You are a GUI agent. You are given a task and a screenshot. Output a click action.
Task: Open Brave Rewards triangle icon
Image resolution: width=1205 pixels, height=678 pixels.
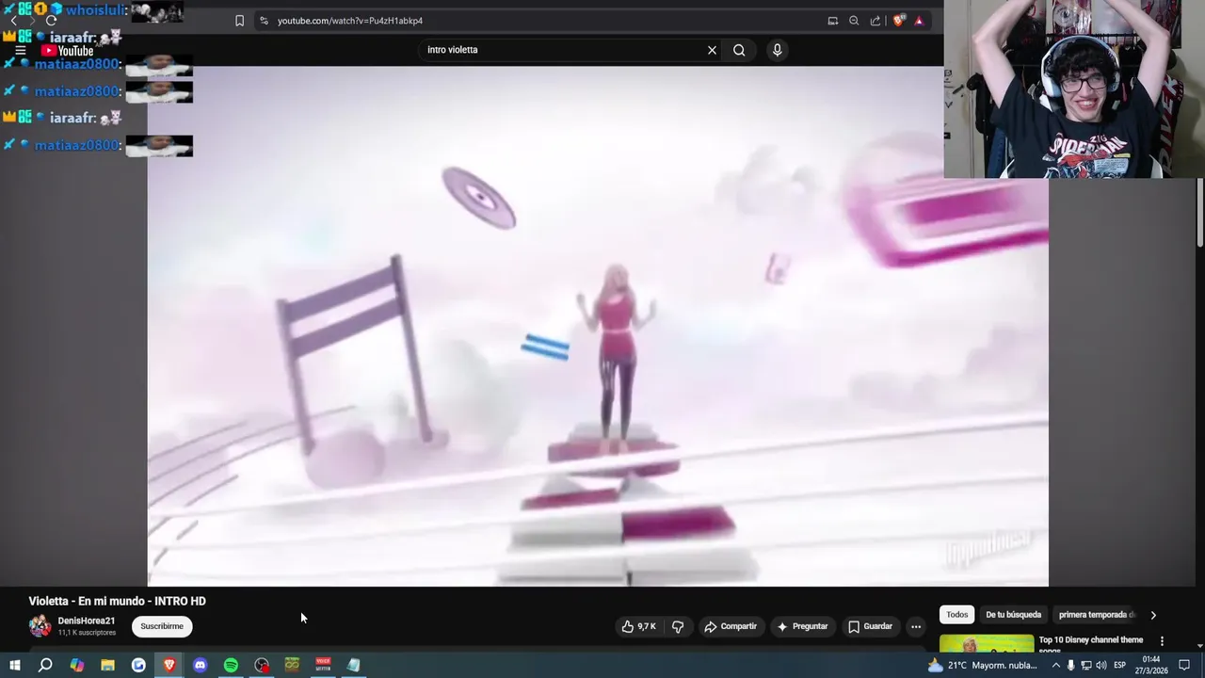point(919,21)
